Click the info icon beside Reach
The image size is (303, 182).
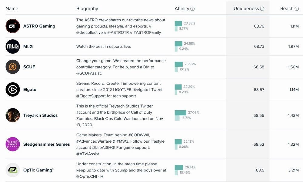click(x=297, y=9)
